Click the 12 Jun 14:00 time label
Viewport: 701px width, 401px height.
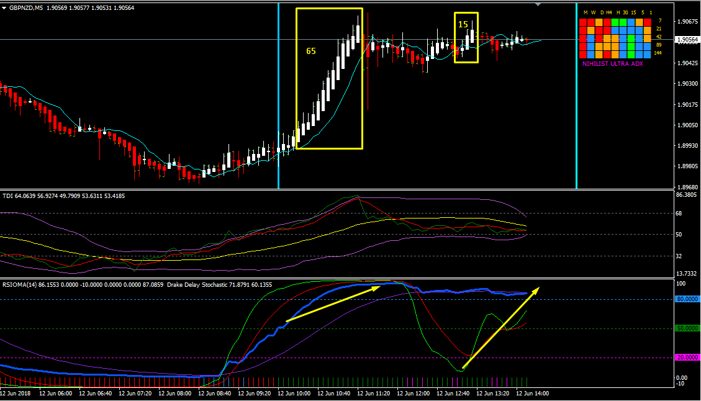pos(533,394)
